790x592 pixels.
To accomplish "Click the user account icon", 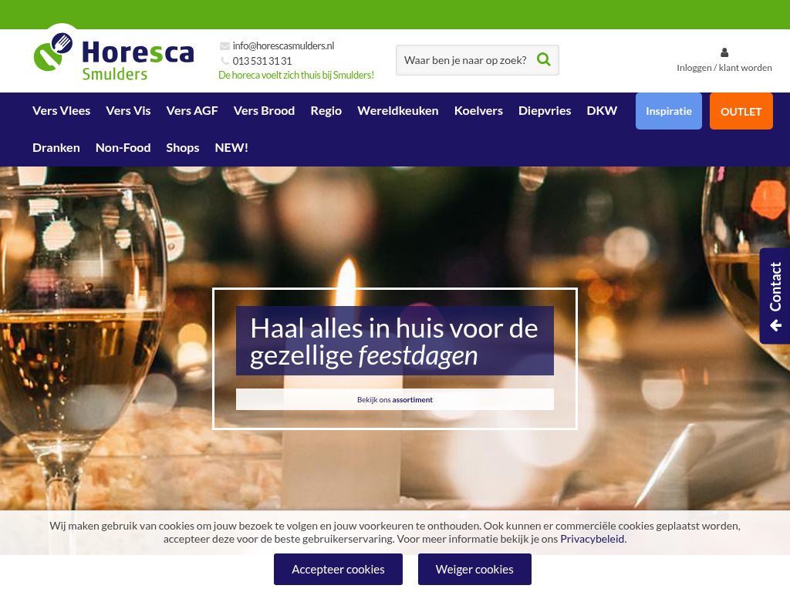I will click(724, 52).
